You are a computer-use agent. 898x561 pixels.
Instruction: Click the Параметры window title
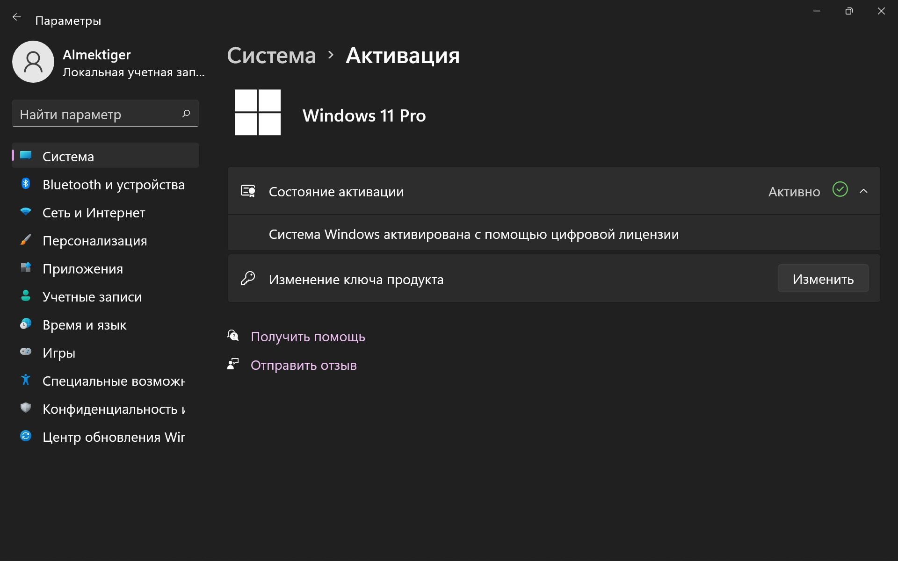[x=68, y=21]
